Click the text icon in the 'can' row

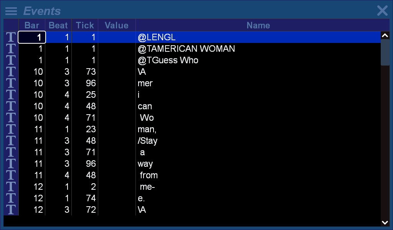click(11, 106)
